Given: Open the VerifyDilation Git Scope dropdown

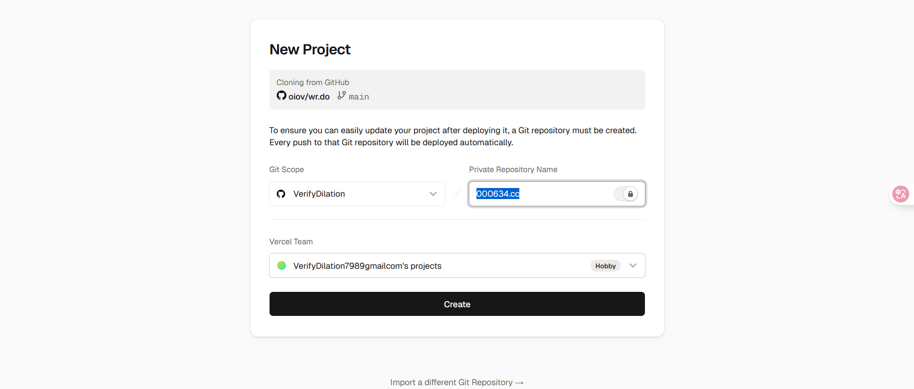Looking at the screenshot, I should coord(357,194).
